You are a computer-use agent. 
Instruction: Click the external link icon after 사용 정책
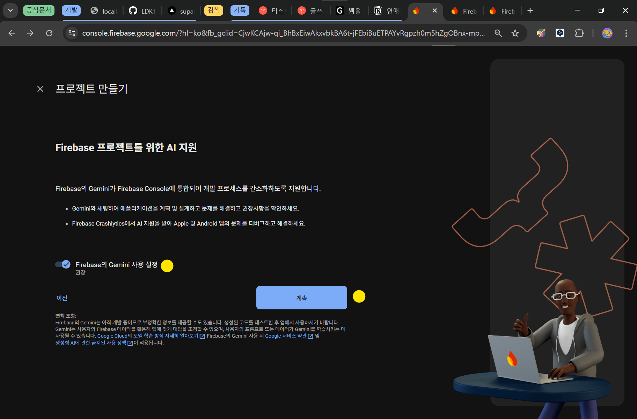pyautogui.click(x=130, y=343)
